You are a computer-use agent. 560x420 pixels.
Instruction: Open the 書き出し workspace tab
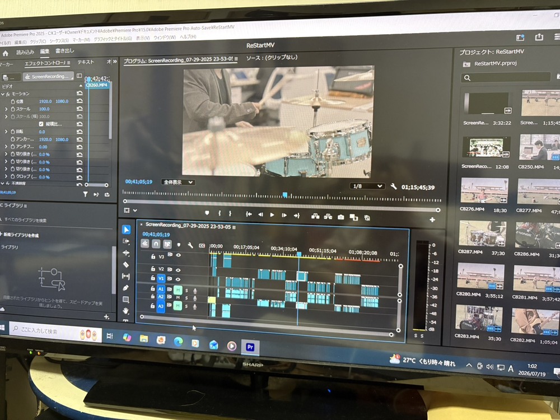click(x=65, y=51)
